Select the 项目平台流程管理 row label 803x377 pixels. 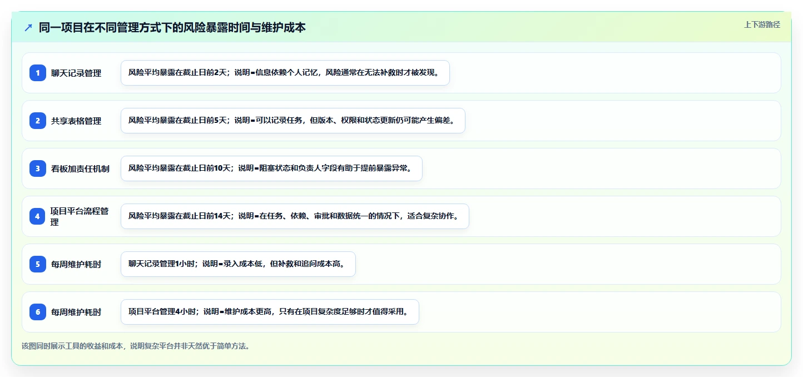point(80,216)
